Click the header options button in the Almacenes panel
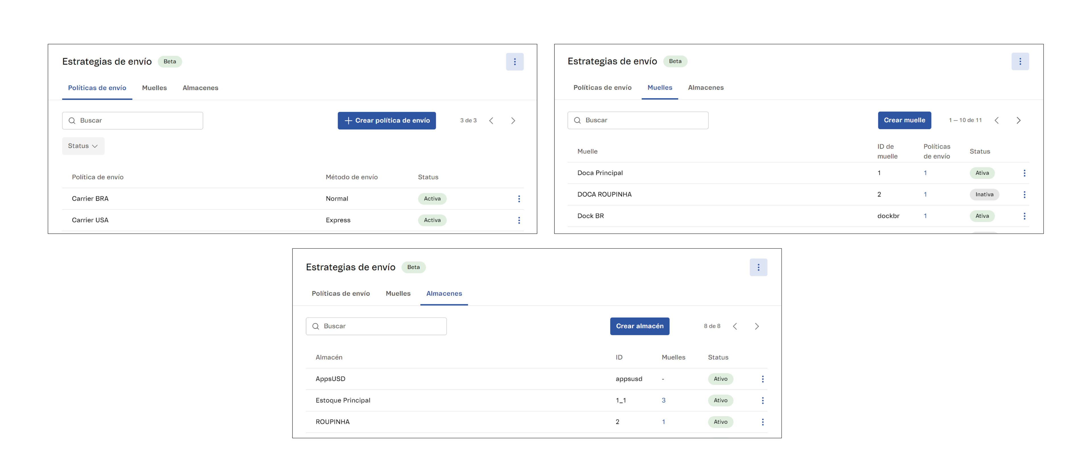This screenshot has width=1091, height=476. pyautogui.click(x=758, y=267)
